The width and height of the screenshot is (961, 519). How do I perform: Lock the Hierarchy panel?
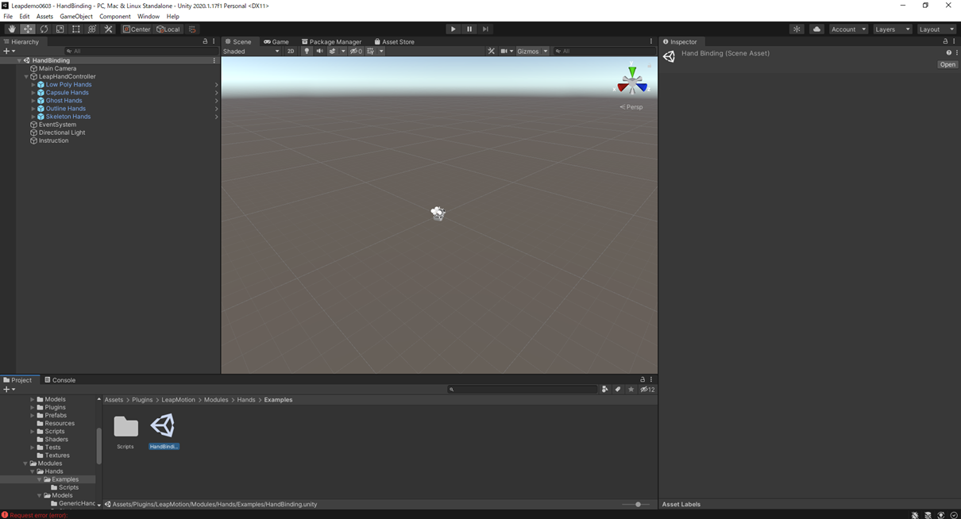205,42
